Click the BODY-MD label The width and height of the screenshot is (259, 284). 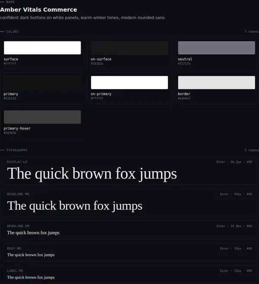14,249
